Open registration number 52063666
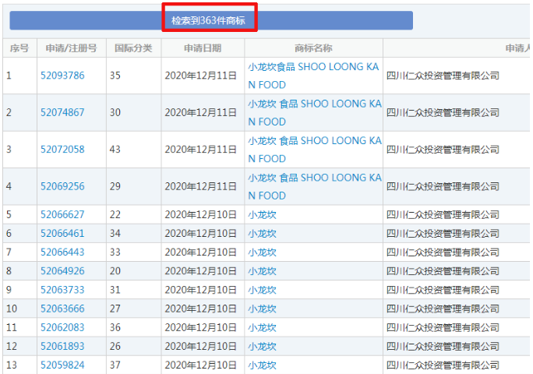The height and width of the screenshot is (374, 533). (62, 308)
